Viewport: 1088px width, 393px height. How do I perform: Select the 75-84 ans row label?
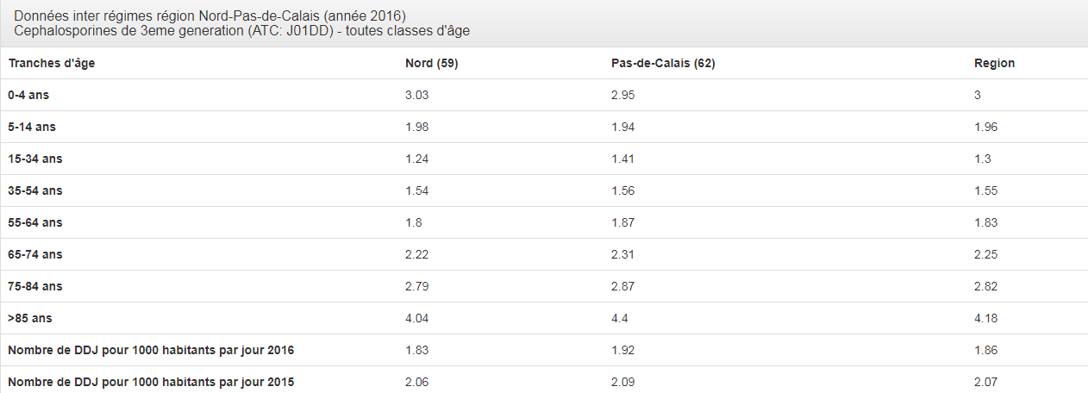[35, 287]
